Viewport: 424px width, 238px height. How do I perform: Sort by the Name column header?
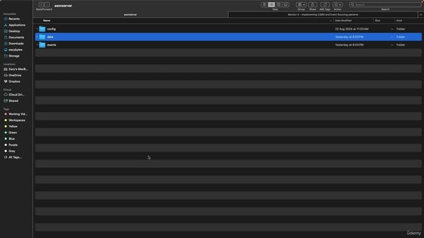pyautogui.click(x=46, y=20)
